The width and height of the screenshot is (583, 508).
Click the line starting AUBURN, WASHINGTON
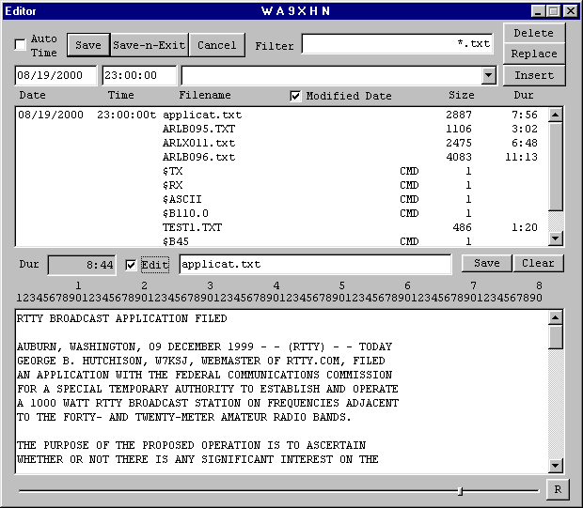point(204,346)
